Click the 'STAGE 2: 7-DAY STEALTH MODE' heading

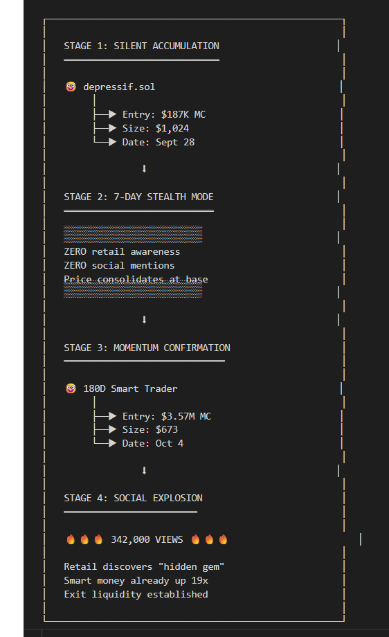coord(138,197)
